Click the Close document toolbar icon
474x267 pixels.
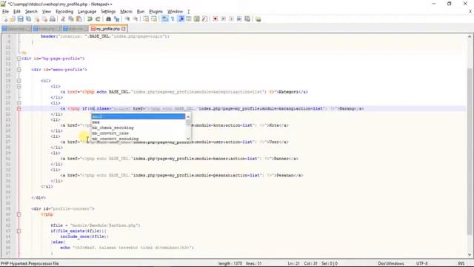point(37,19)
